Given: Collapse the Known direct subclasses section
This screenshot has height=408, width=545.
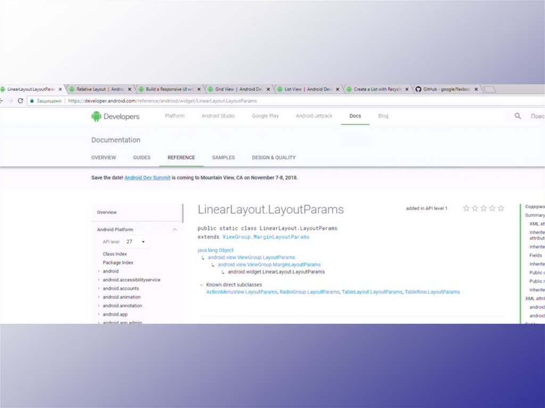Looking at the screenshot, I should (x=201, y=285).
